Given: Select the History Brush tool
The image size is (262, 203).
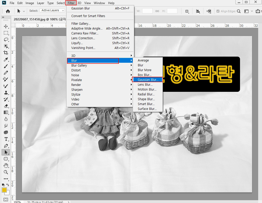Looking at the screenshot, I should 6,99.
